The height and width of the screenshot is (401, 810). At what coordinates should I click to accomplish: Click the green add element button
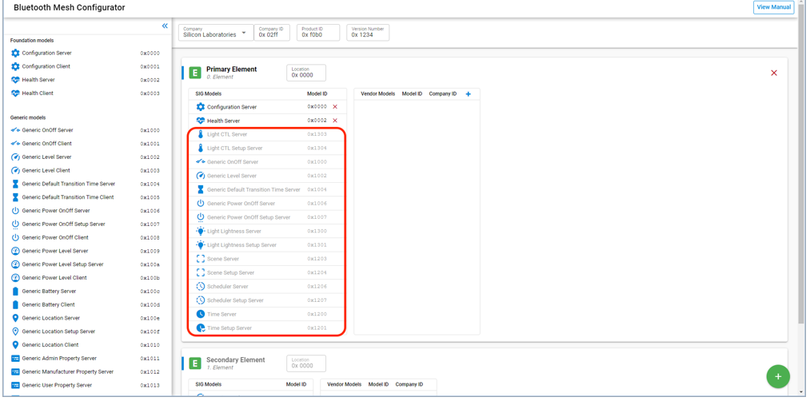777,376
